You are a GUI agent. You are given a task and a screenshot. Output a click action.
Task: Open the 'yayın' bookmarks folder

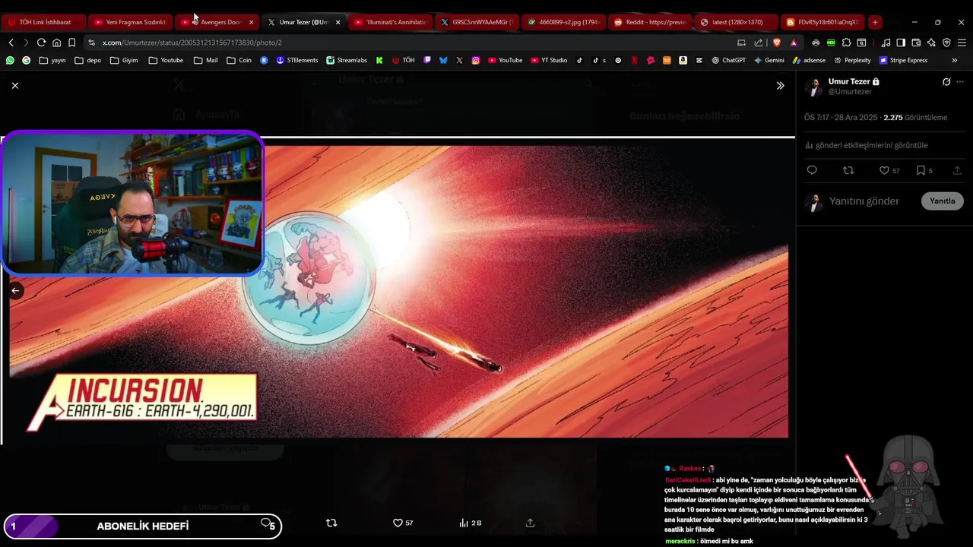[x=52, y=60]
